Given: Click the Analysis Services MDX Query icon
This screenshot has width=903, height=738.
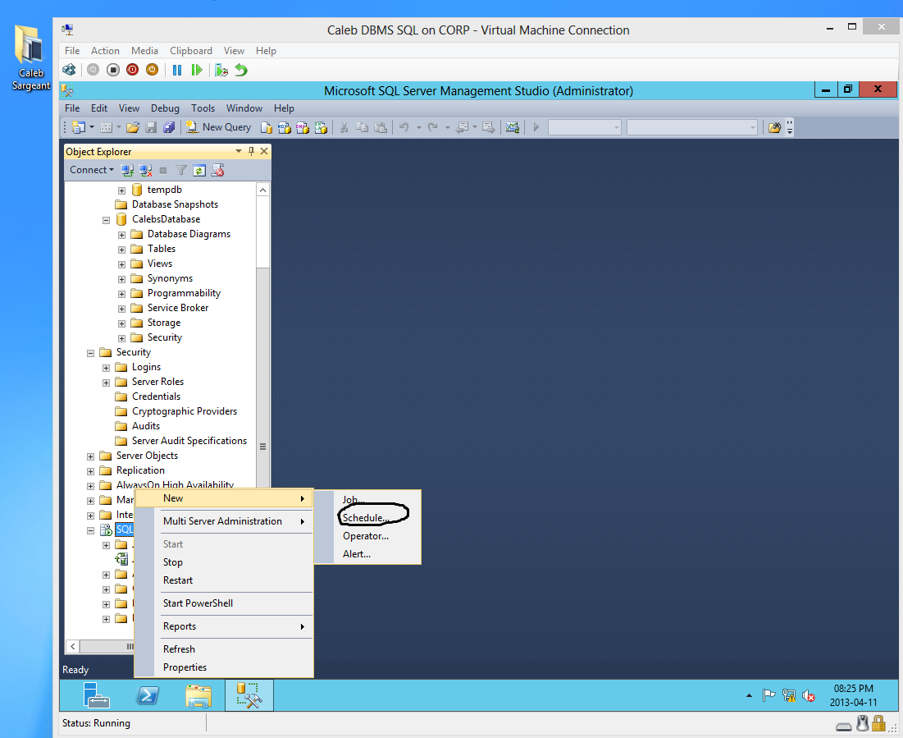Looking at the screenshot, I should coord(285,127).
